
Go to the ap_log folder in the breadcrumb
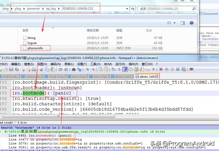pos(51,9)
